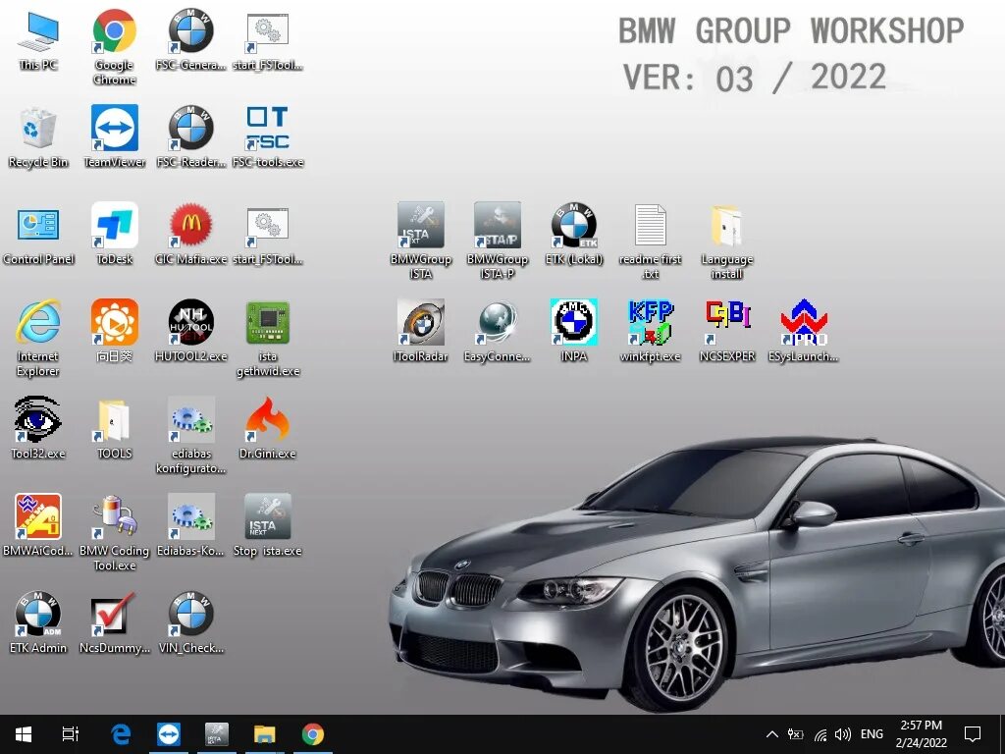Image resolution: width=1005 pixels, height=754 pixels.
Task: Launch ToDesk shortcut
Action: pos(115,234)
